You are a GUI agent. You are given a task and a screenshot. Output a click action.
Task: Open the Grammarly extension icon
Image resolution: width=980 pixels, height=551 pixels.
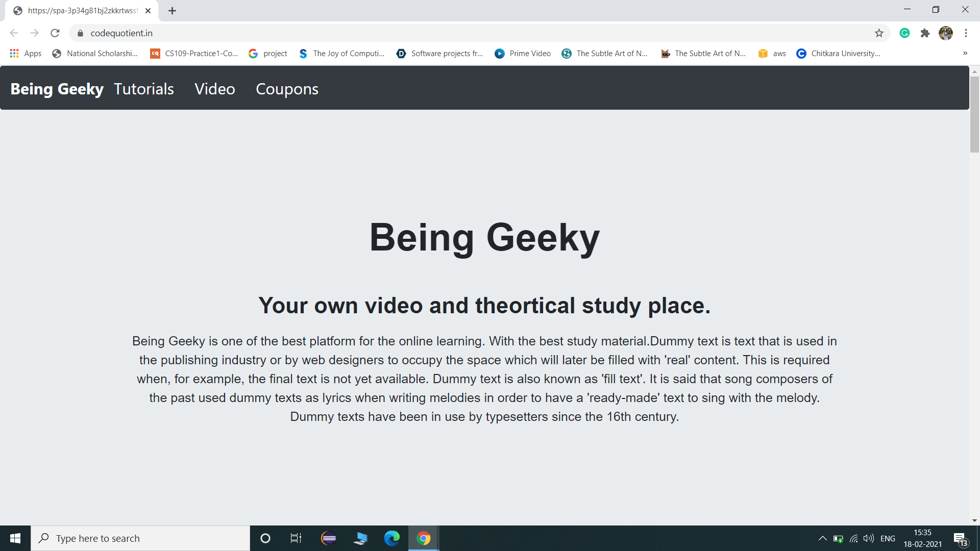904,33
